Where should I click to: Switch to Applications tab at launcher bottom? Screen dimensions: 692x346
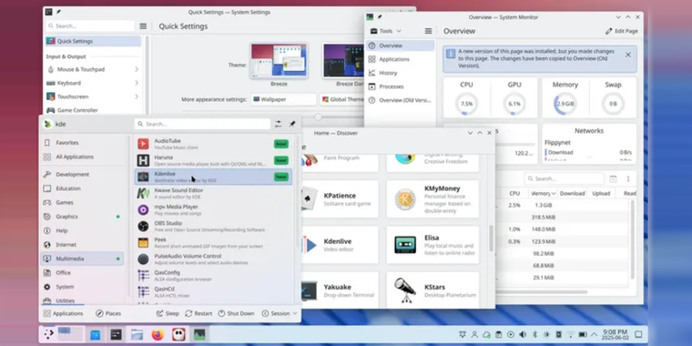click(x=63, y=313)
